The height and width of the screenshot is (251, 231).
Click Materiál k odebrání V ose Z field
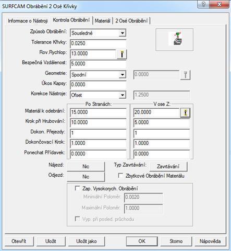click(156, 112)
